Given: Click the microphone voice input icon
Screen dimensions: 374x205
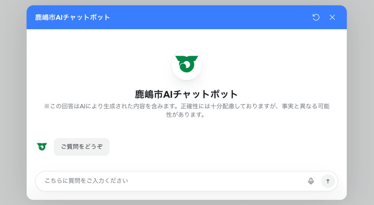Looking at the screenshot, I should 311,181.
